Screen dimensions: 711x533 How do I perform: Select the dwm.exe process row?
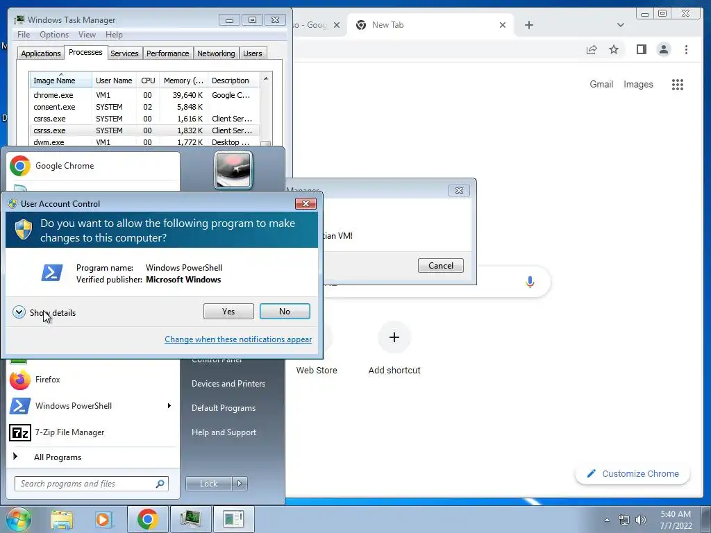point(144,142)
